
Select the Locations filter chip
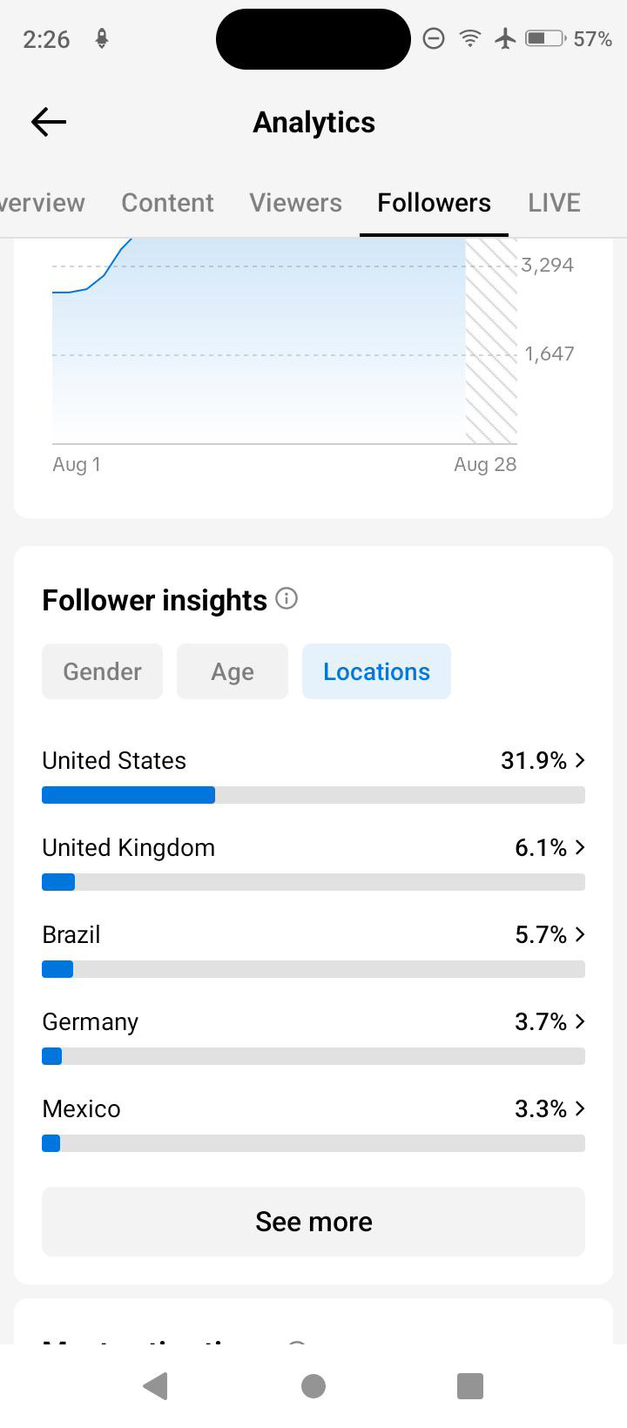[376, 671]
